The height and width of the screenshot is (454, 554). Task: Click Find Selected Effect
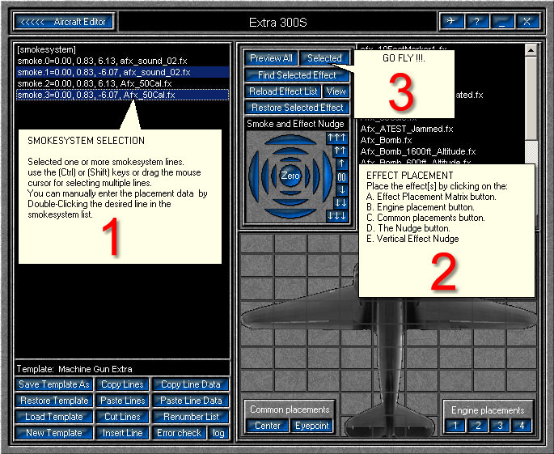(x=297, y=75)
